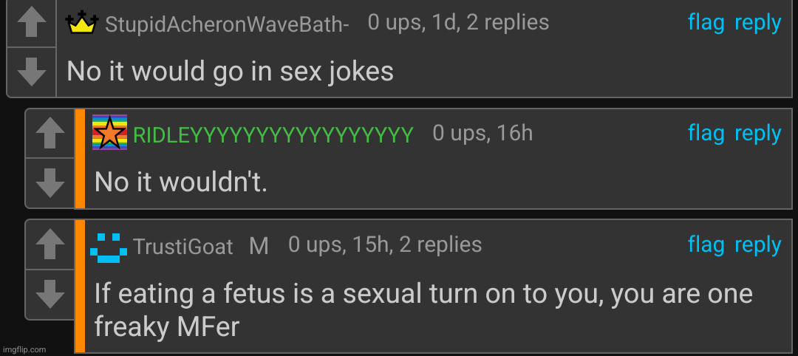Downvote StupidAcheronWaveBath-'s comment
Screen dimensions: 798x356
tap(31, 71)
